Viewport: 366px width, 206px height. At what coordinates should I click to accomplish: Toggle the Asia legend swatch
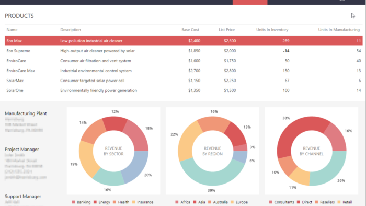click(195, 202)
